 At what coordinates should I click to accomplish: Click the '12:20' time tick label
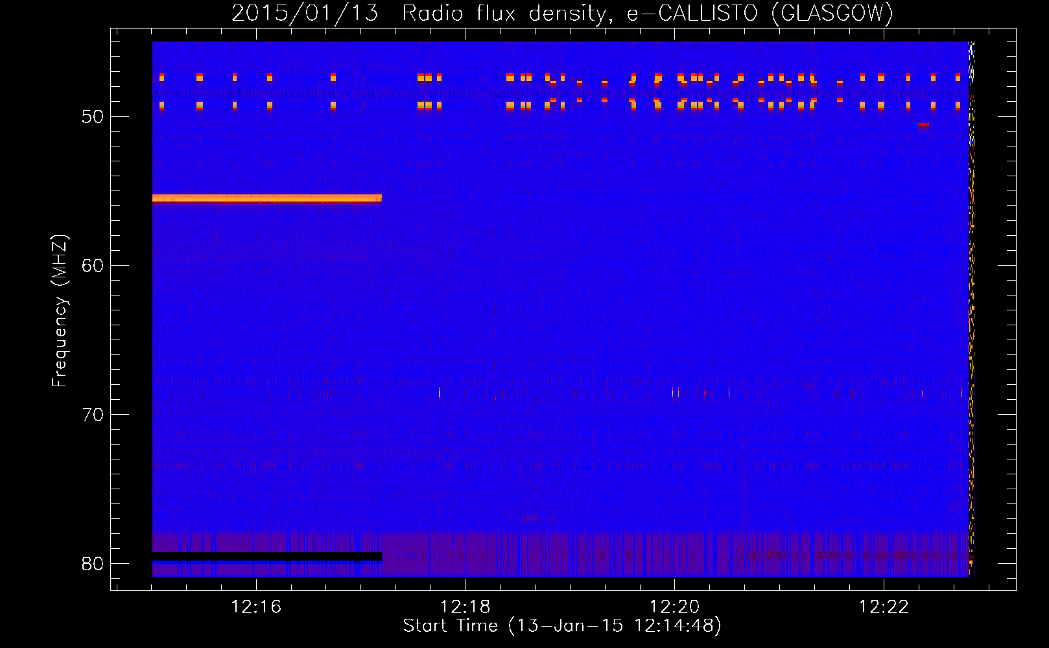click(675, 607)
